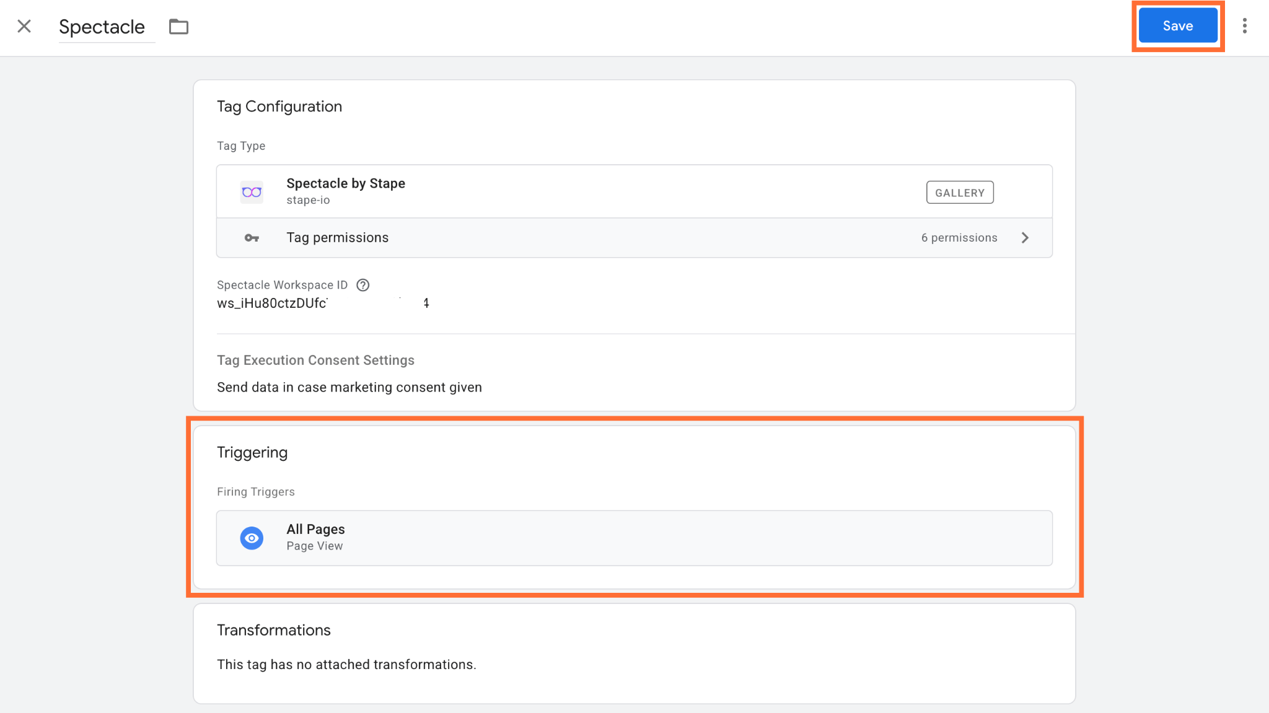Image resolution: width=1269 pixels, height=713 pixels.
Task: Click the key icon for Tag permissions
Action: pos(252,238)
